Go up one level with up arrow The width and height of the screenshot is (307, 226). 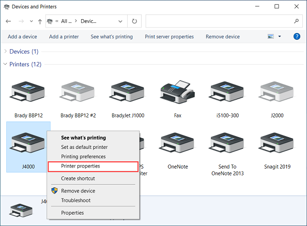click(x=40, y=21)
